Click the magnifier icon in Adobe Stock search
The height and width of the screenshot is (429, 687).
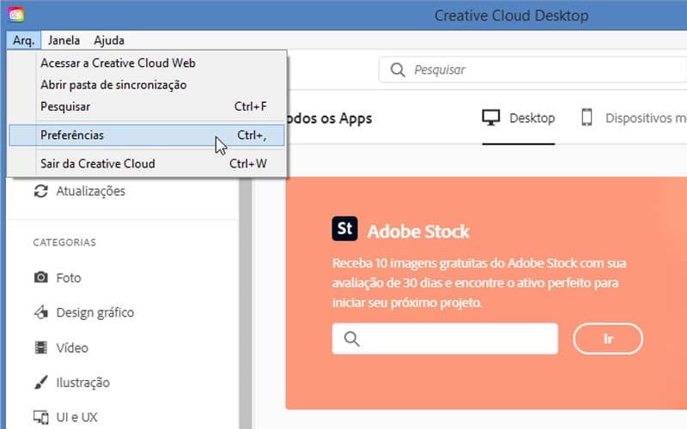351,339
